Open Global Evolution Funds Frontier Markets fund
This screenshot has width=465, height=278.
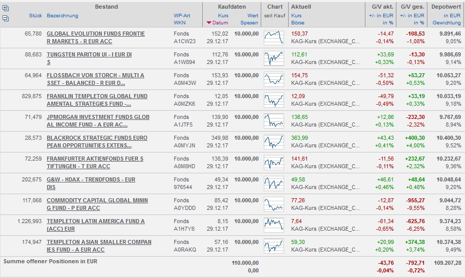point(96,38)
